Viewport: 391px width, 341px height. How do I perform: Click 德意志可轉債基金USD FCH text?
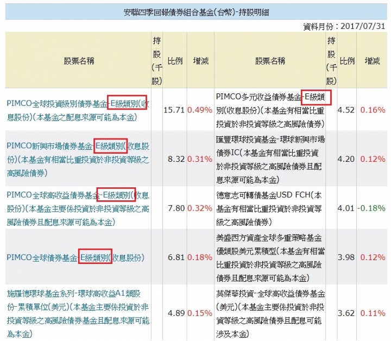[269, 208]
